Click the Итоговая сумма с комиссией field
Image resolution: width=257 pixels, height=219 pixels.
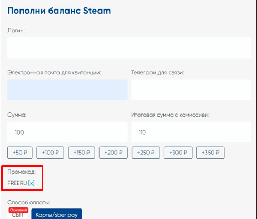[191, 132]
